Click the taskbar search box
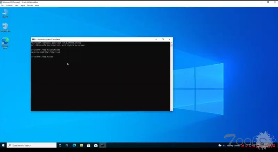The image size is (278, 152). click(31, 145)
